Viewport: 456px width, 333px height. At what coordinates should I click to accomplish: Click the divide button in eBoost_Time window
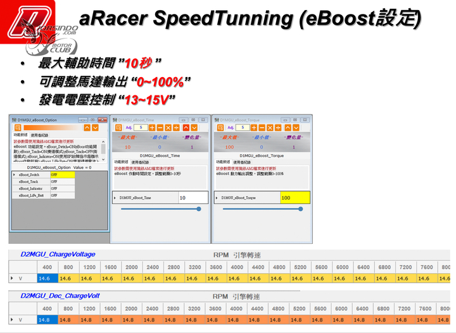[176, 128]
